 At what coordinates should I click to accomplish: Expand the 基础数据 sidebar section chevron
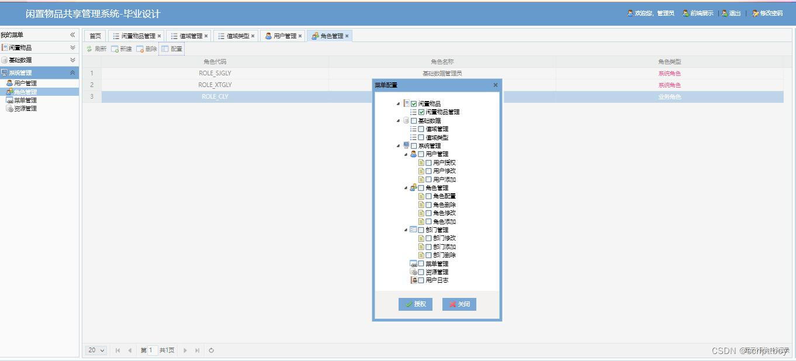(x=72, y=60)
